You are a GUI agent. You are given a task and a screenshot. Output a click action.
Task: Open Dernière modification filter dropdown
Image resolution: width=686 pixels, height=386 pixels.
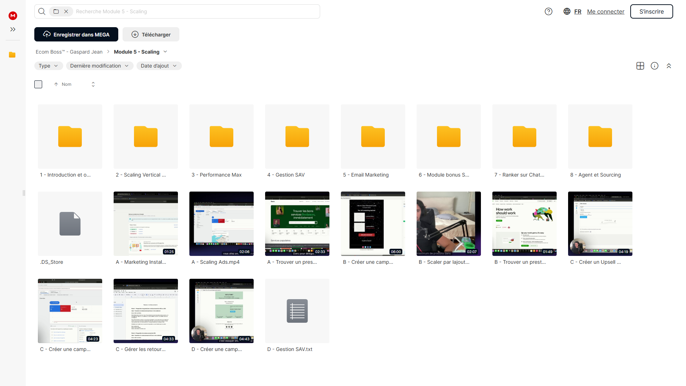(x=100, y=66)
